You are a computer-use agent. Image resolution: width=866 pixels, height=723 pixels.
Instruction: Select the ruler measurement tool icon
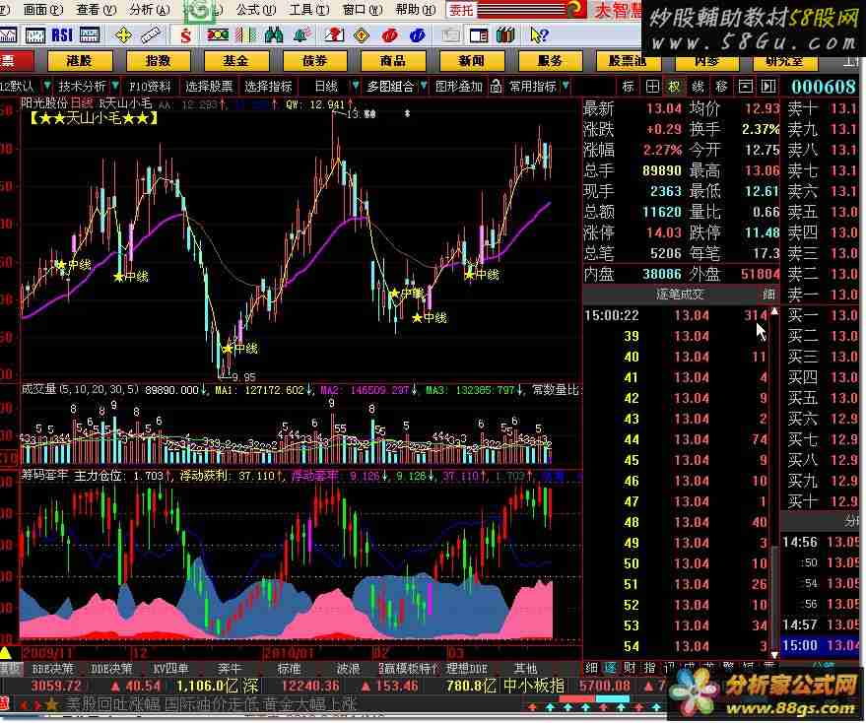(151, 35)
